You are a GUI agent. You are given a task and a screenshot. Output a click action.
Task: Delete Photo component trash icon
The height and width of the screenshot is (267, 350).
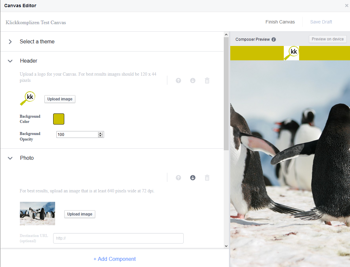pos(207,178)
